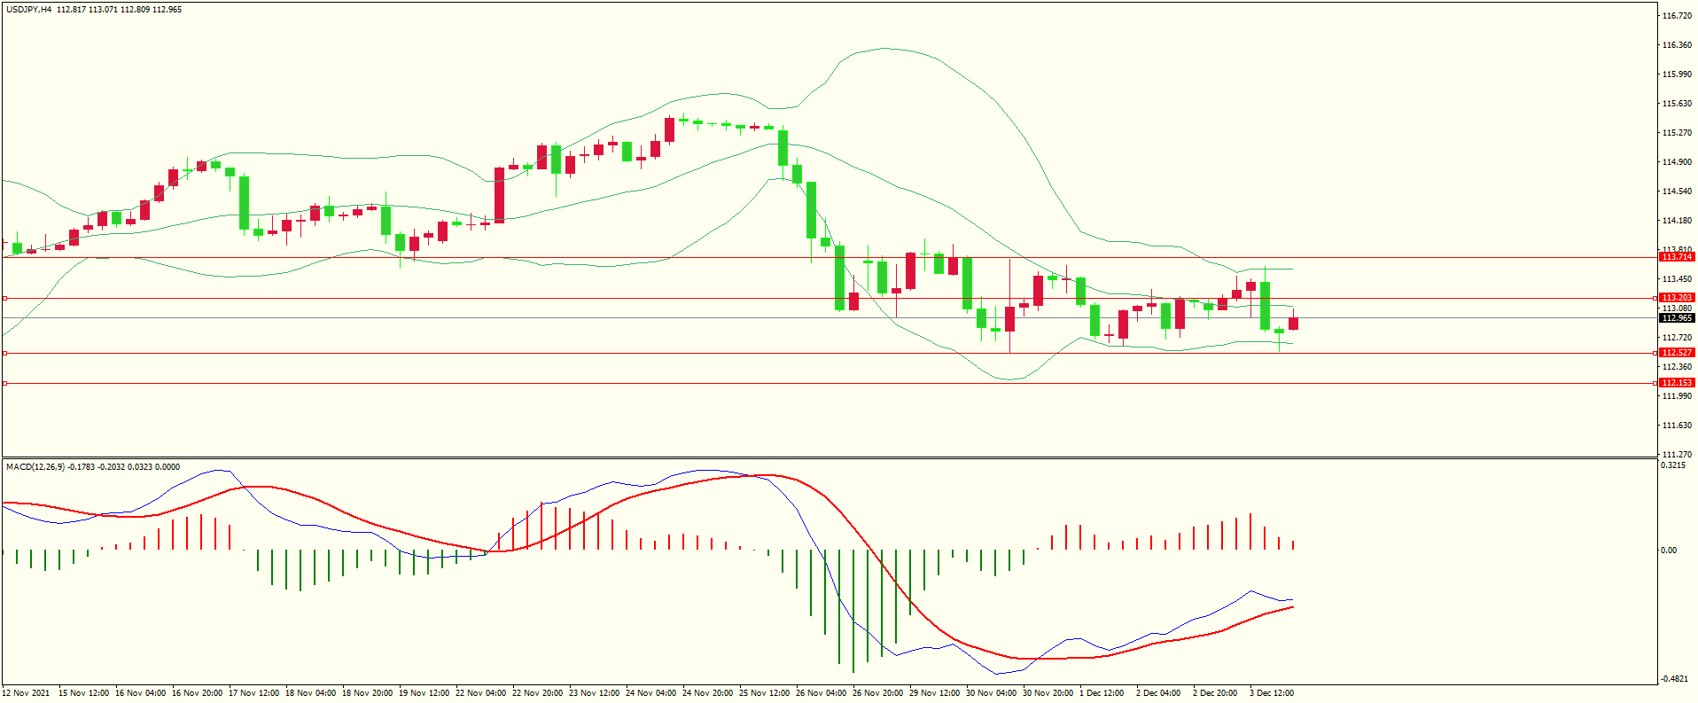The height and width of the screenshot is (703, 1698).
Task: Select the 112.153 red price tag
Action: pyautogui.click(x=1677, y=383)
